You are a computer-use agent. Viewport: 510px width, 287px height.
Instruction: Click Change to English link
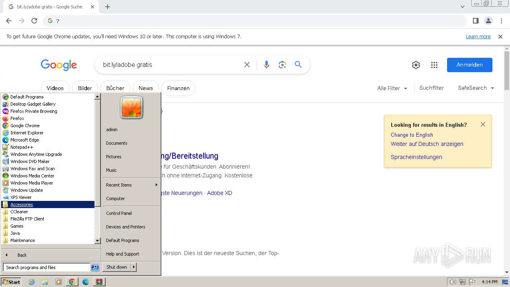click(x=412, y=135)
